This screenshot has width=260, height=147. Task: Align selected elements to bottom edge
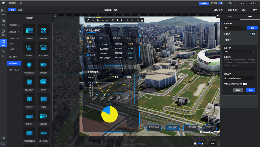[122, 20]
